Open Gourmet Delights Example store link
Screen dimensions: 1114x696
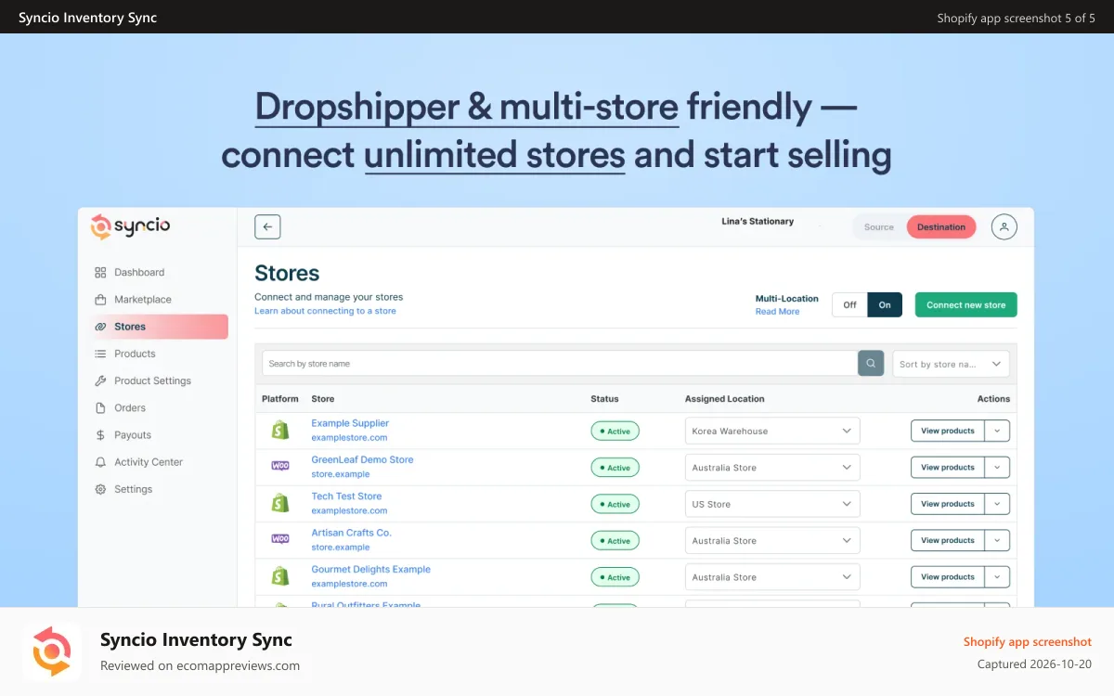(370, 569)
